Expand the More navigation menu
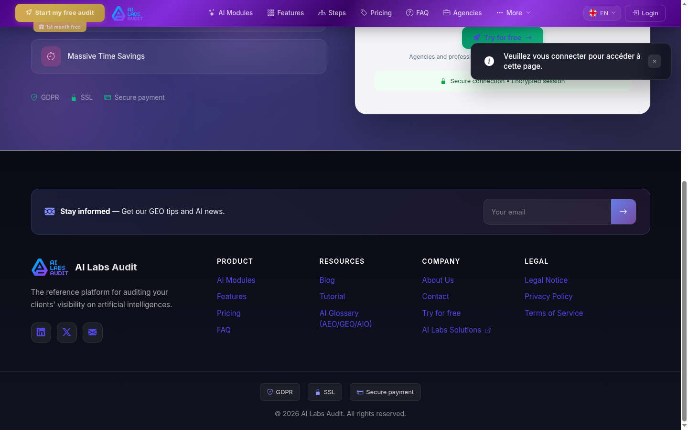Image resolution: width=688 pixels, height=430 pixels. [x=513, y=13]
